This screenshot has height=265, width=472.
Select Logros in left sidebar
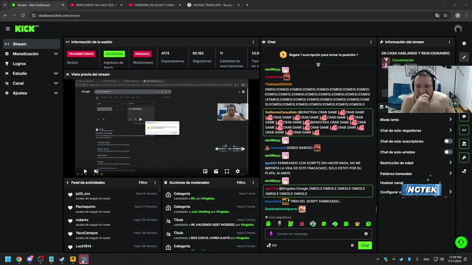(31, 64)
